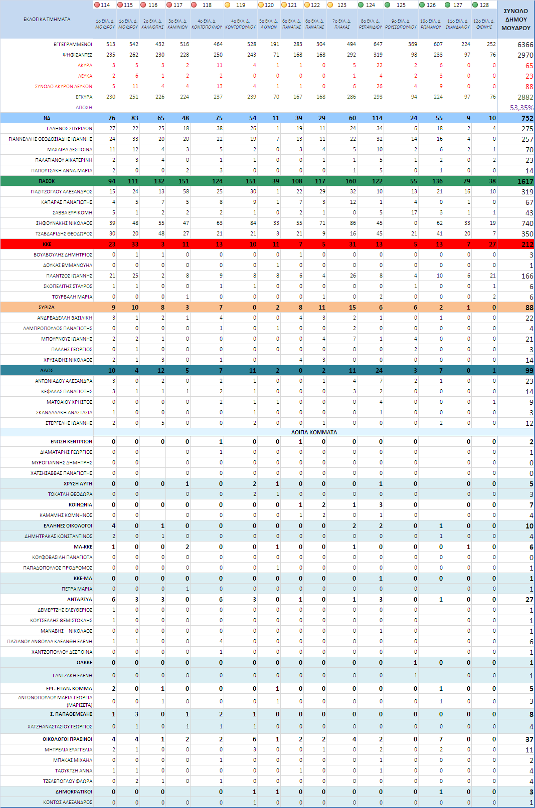Click candidate ΑΝΤΩΝΙΑΔΟΥ ΑΛΕΞΑΝΔΡΑ row label
This screenshot has height=808, width=535.
coord(64,381)
